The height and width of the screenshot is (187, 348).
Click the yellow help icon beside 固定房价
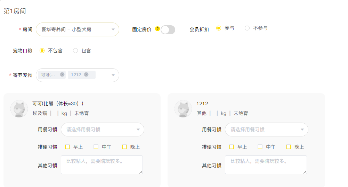point(157,29)
